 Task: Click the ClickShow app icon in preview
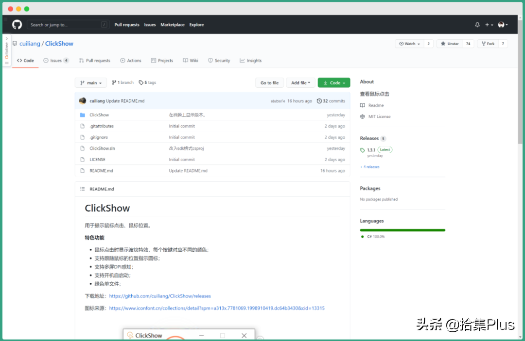tap(130, 335)
